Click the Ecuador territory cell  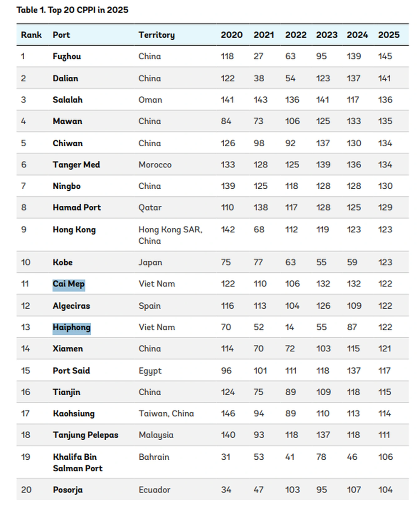click(x=155, y=490)
